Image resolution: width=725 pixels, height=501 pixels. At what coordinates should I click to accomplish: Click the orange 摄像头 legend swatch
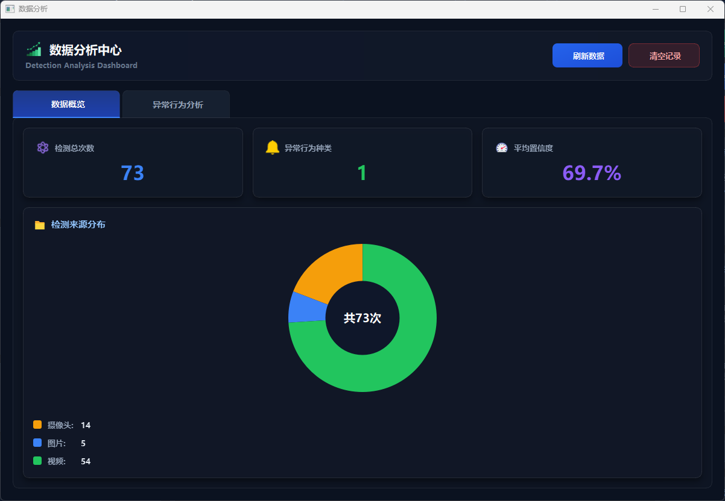37,425
